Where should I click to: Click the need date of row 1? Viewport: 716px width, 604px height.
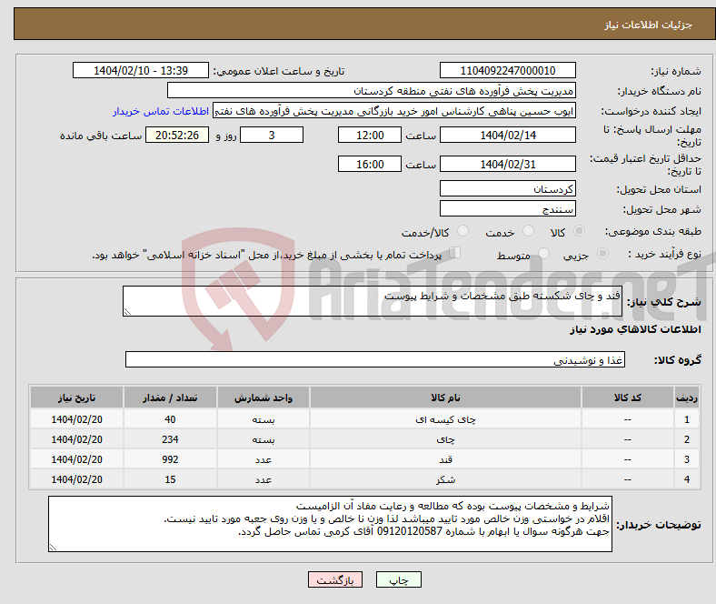click(x=76, y=419)
